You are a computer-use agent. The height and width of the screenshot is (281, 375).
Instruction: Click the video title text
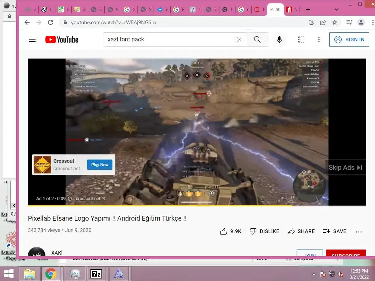pyautogui.click(x=107, y=218)
